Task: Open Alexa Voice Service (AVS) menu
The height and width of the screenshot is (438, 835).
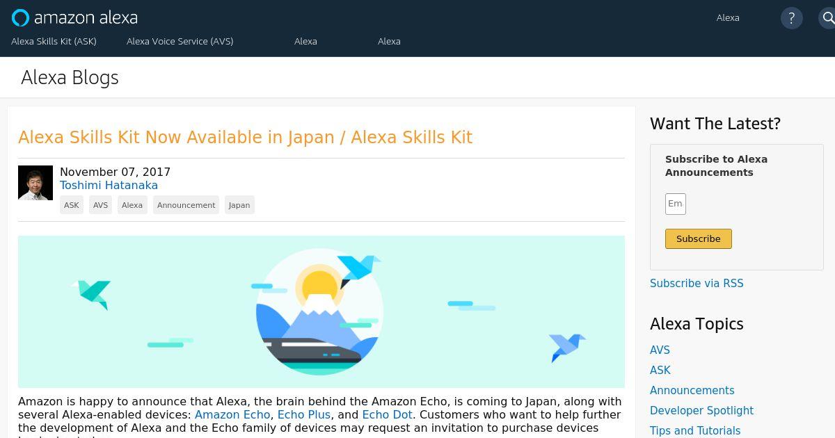Action: (180, 41)
